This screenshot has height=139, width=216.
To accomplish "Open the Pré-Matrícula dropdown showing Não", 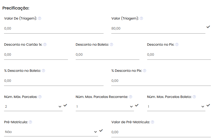I will click(51, 132).
